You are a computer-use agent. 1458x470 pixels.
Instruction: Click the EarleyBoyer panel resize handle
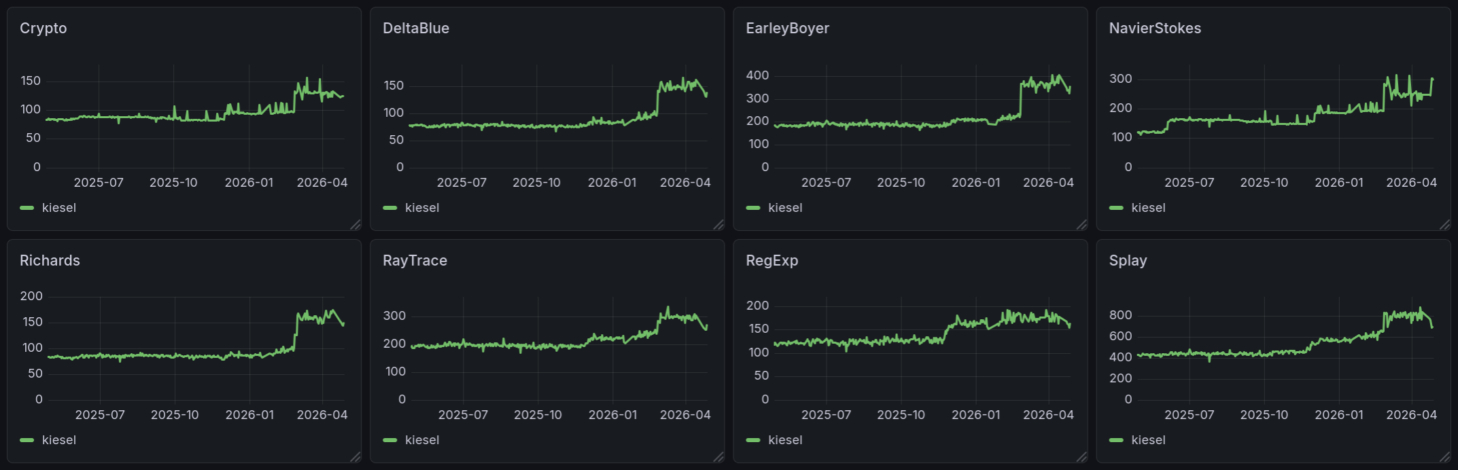[x=1081, y=225]
